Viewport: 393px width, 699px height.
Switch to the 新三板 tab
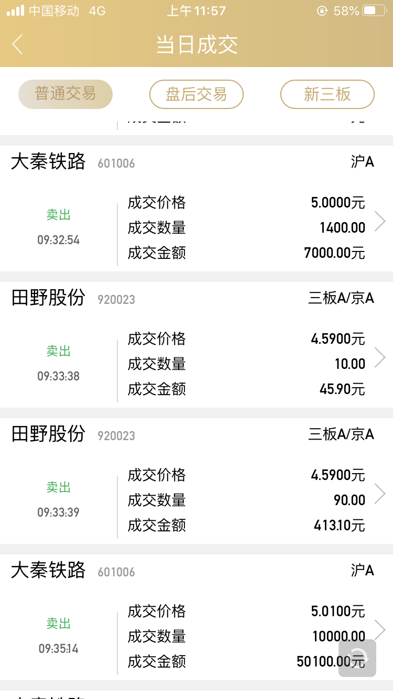click(x=327, y=94)
